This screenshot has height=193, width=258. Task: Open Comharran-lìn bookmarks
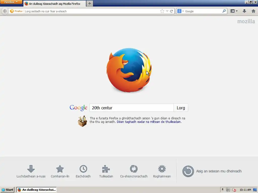tap(60, 171)
